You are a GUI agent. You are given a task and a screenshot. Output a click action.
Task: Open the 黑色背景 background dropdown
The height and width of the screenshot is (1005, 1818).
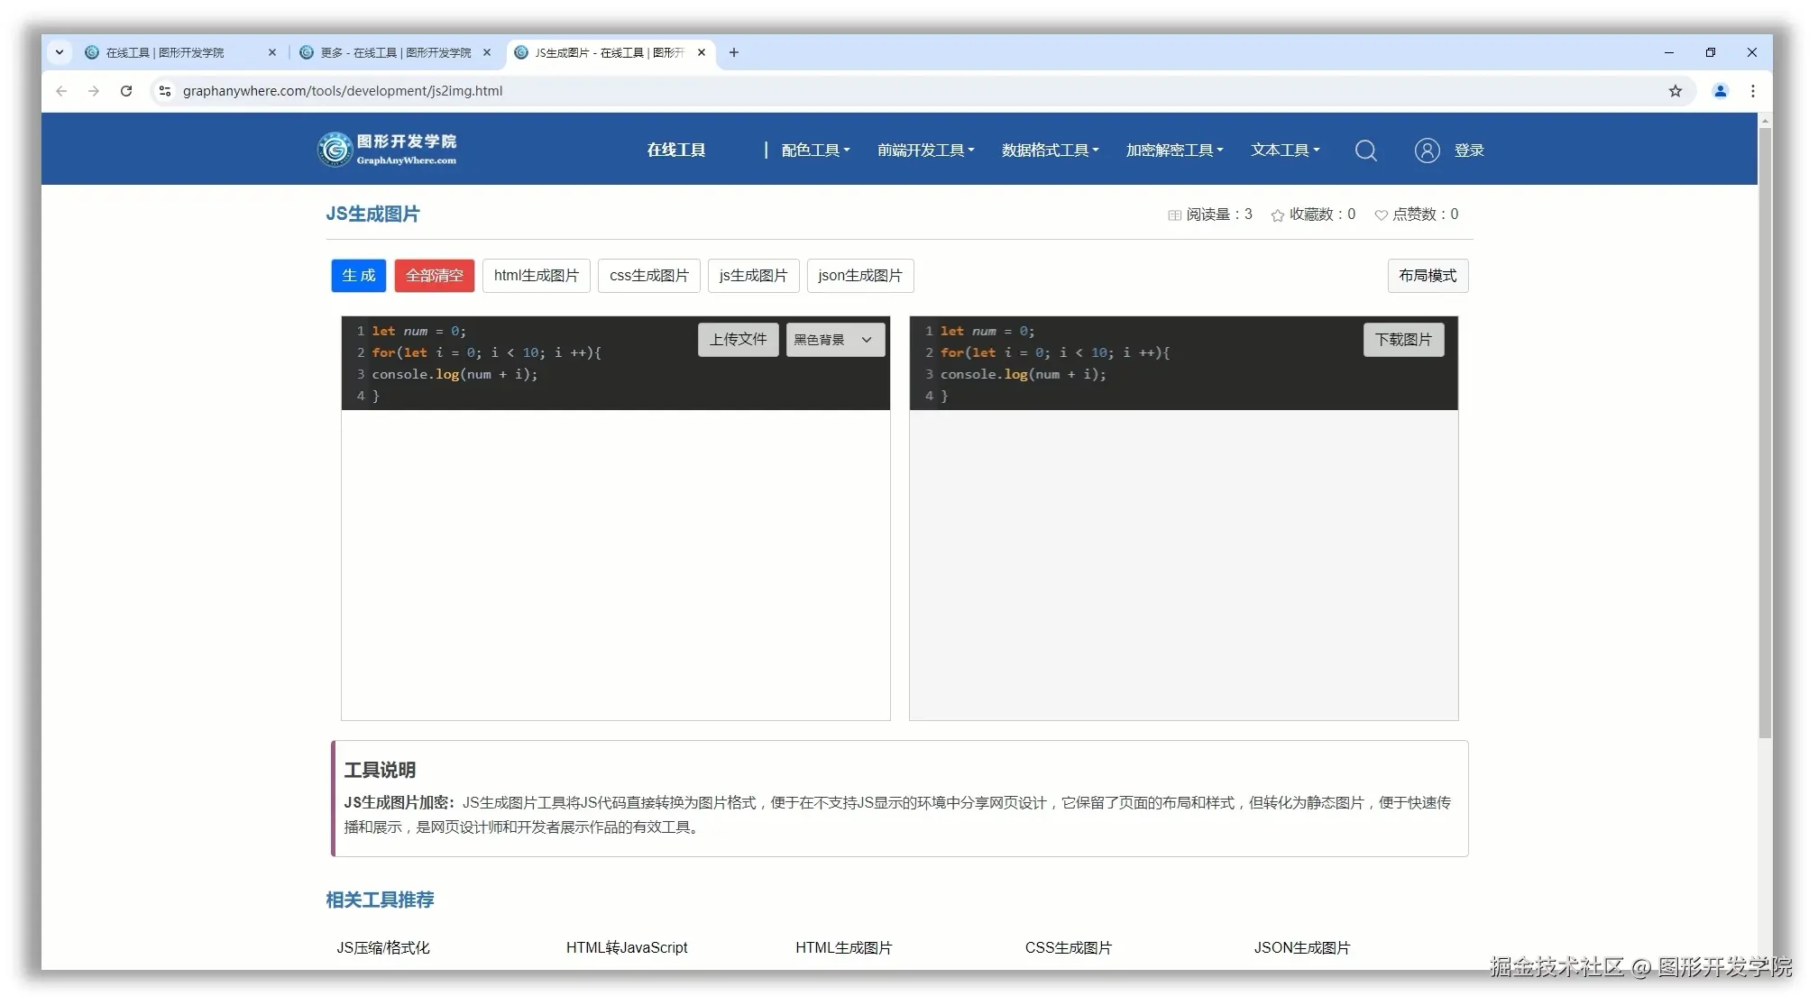pos(834,340)
